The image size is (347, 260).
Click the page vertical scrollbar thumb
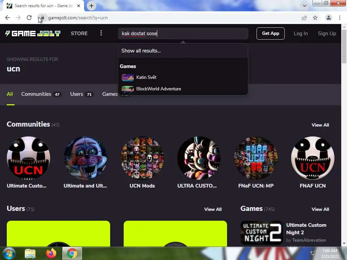click(344, 46)
